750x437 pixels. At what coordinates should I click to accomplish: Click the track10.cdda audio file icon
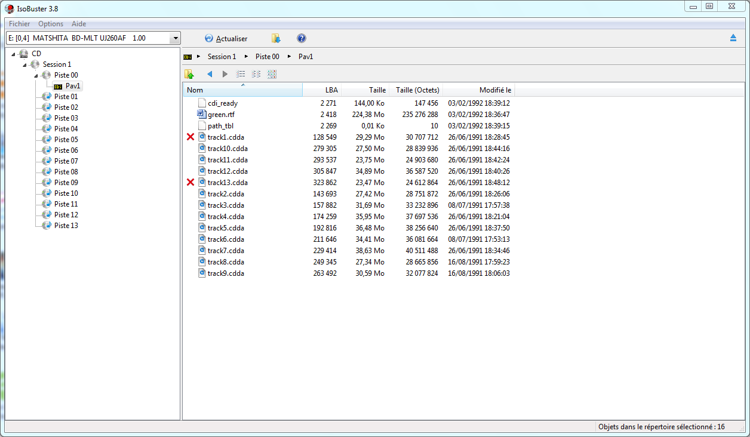pos(202,149)
